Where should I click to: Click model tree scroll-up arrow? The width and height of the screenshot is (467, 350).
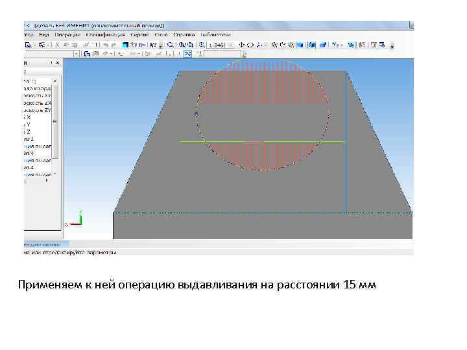[x=54, y=81]
